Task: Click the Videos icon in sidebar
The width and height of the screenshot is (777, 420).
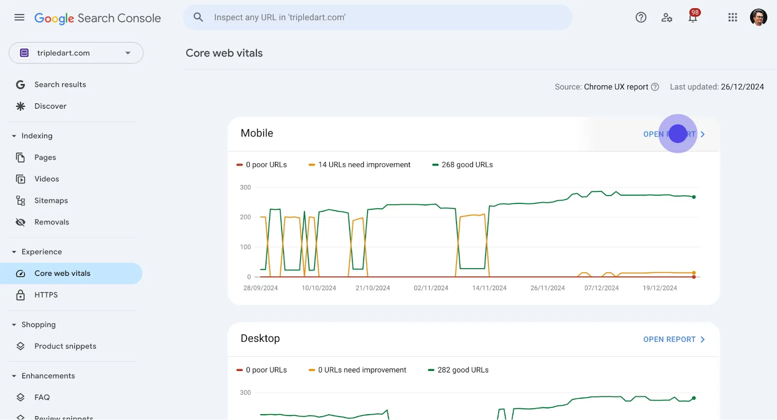Action: click(20, 179)
